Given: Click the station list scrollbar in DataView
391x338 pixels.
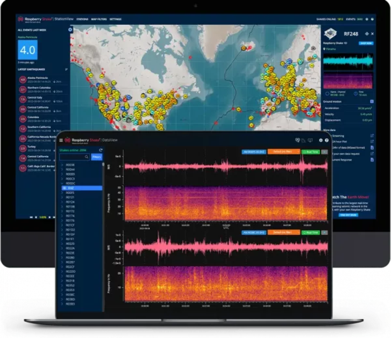Looking at the screenshot, I should pyautogui.click(x=103, y=164).
